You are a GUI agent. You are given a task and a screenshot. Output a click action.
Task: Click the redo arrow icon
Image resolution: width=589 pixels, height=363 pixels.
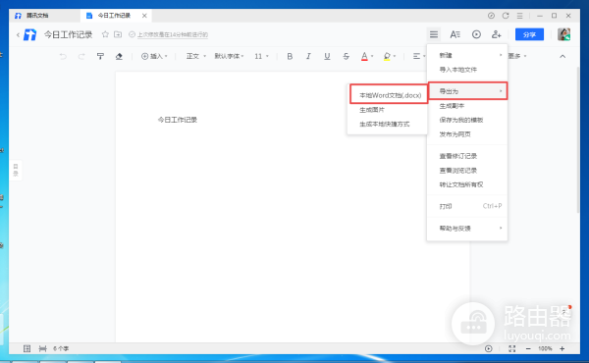[81, 56]
